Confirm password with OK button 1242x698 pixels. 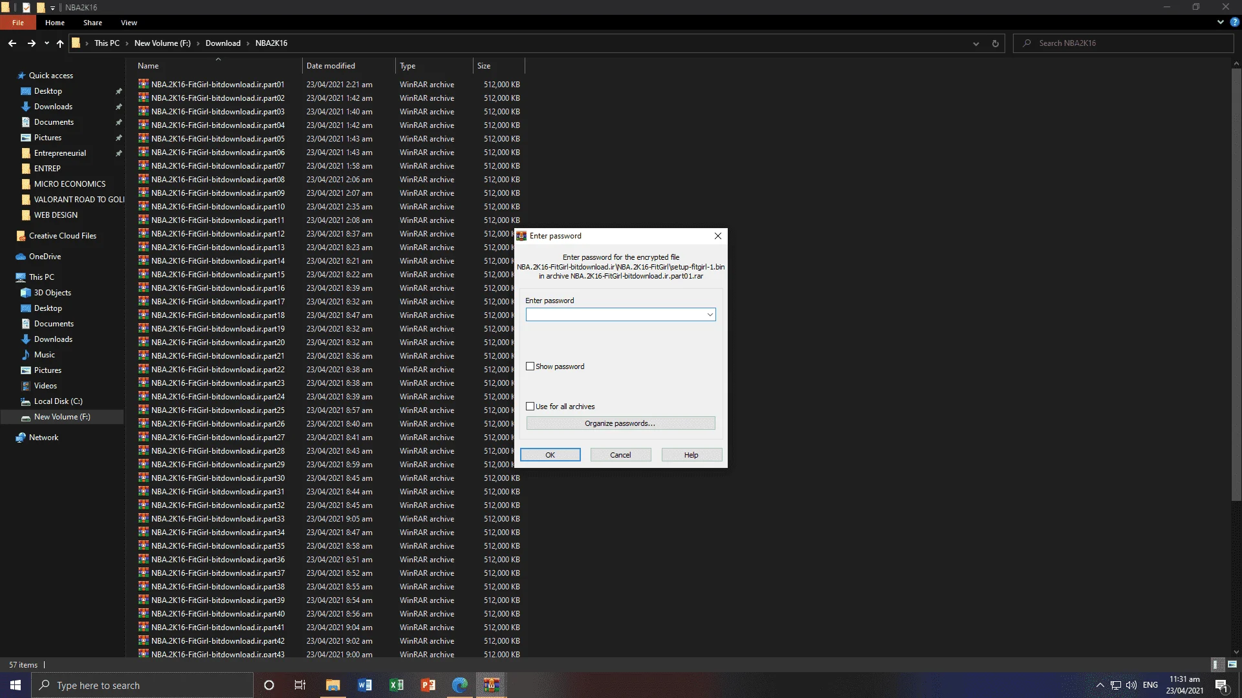[x=550, y=455]
